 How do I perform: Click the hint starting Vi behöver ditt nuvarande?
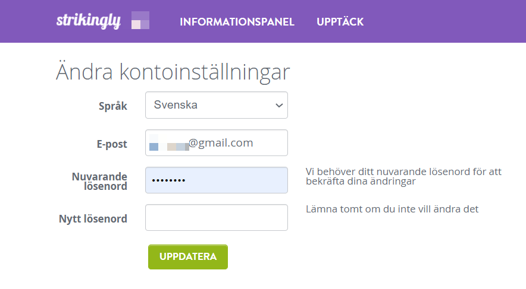403,176
